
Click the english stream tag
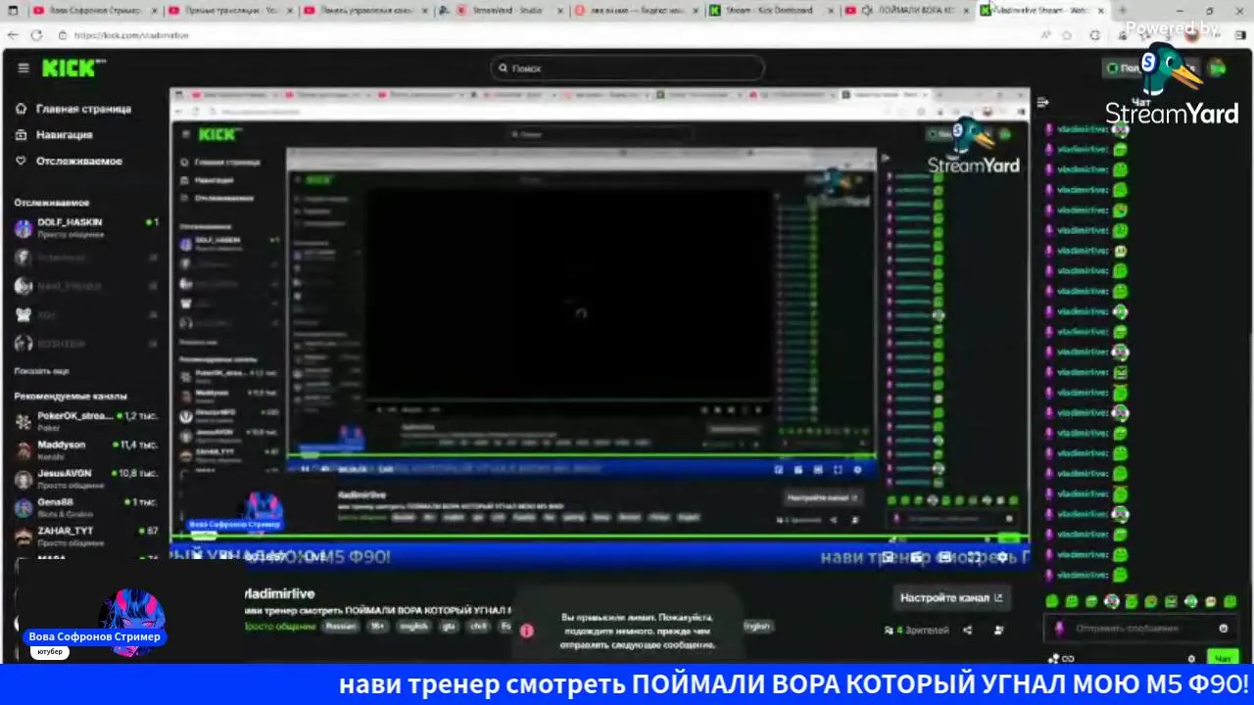click(x=413, y=626)
